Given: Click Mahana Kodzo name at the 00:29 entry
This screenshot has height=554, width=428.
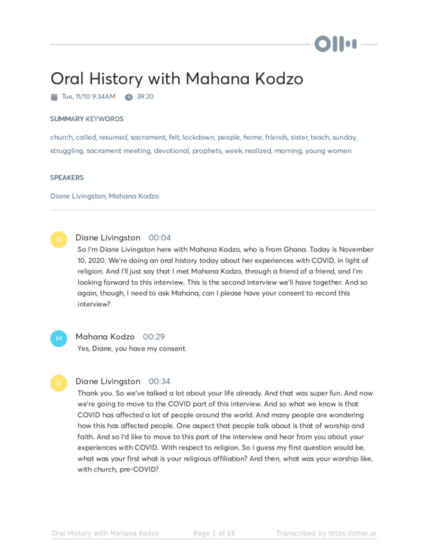Looking at the screenshot, I should (105, 337).
